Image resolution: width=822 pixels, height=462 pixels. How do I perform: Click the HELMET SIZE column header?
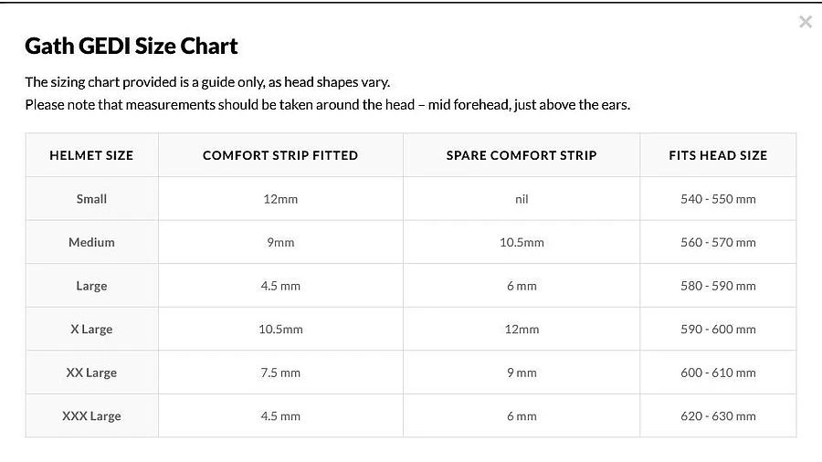click(91, 155)
